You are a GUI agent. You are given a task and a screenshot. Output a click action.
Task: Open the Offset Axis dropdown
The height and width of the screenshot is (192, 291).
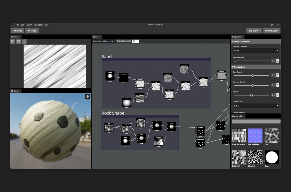[x=256, y=106]
